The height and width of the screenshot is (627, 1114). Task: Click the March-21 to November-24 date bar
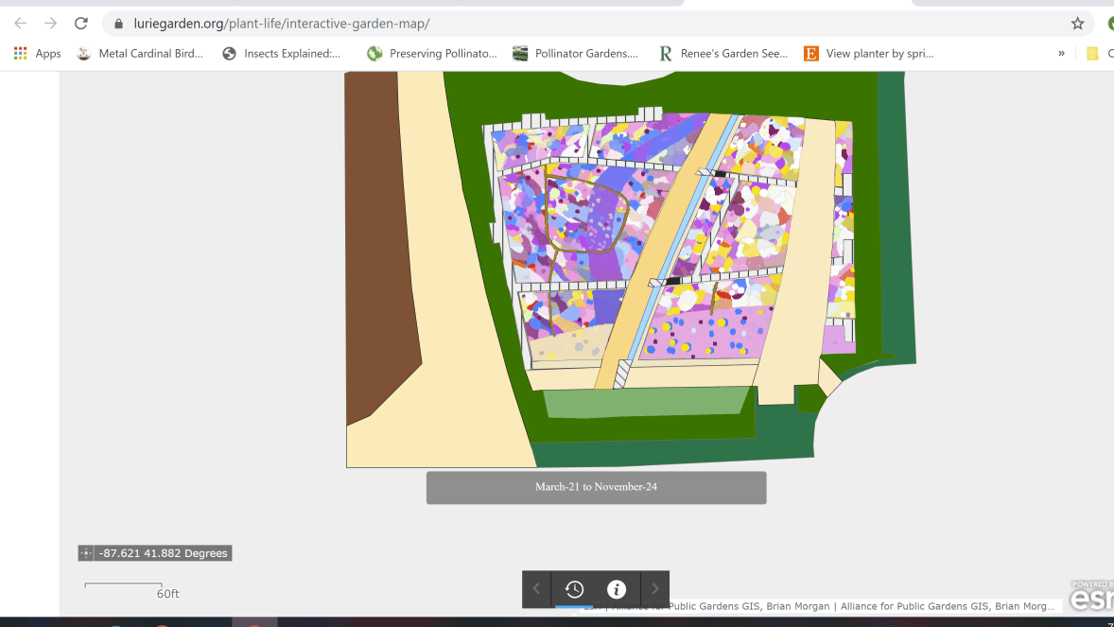tap(596, 487)
